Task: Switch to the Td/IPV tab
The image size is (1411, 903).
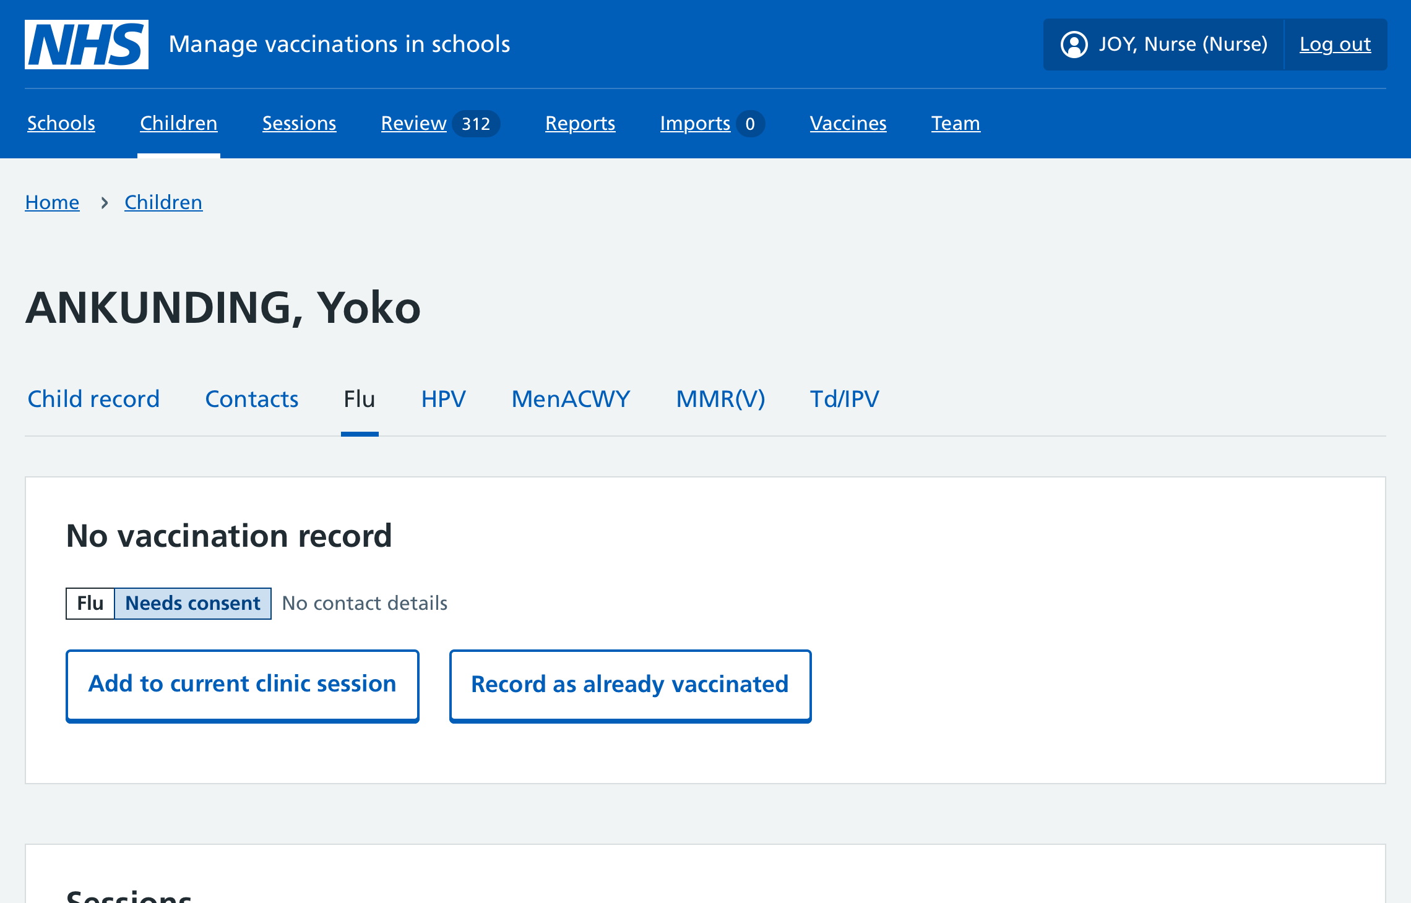Action: (845, 399)
